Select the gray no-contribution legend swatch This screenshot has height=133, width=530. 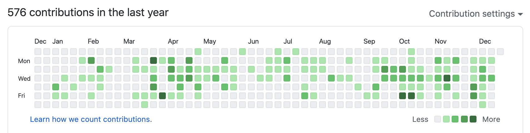click(438, 119)
